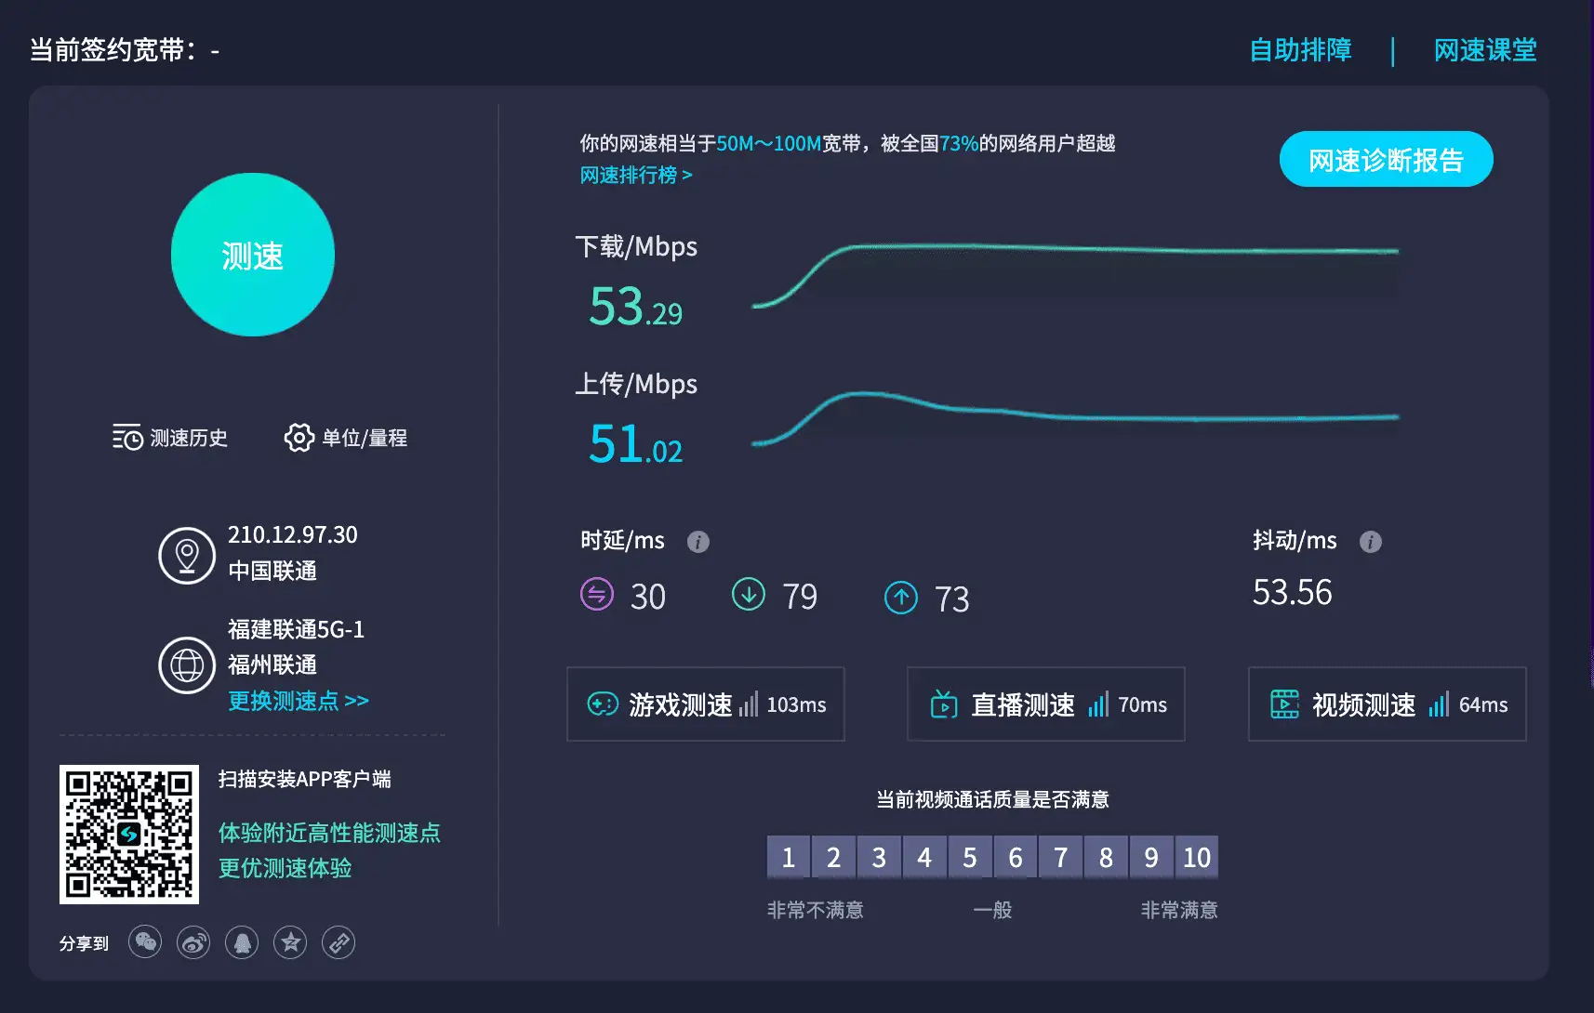This screenshot has height=1013, width=1594.
Task: Share via the Qzone star icon
Action: click(290, 942)
